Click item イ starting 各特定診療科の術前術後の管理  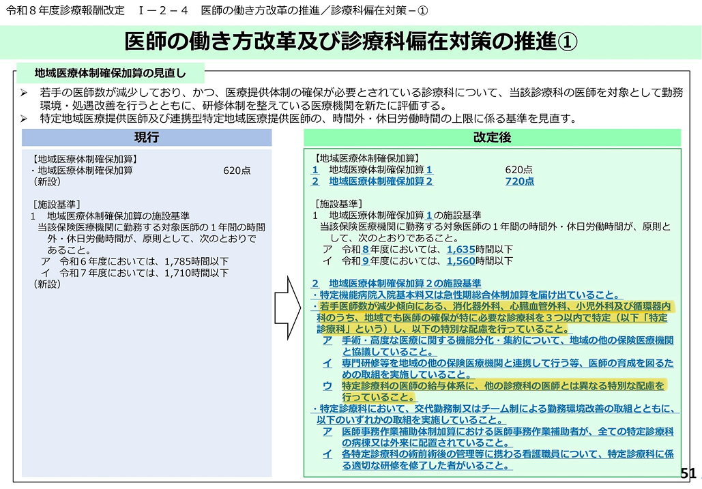[498, 460]
